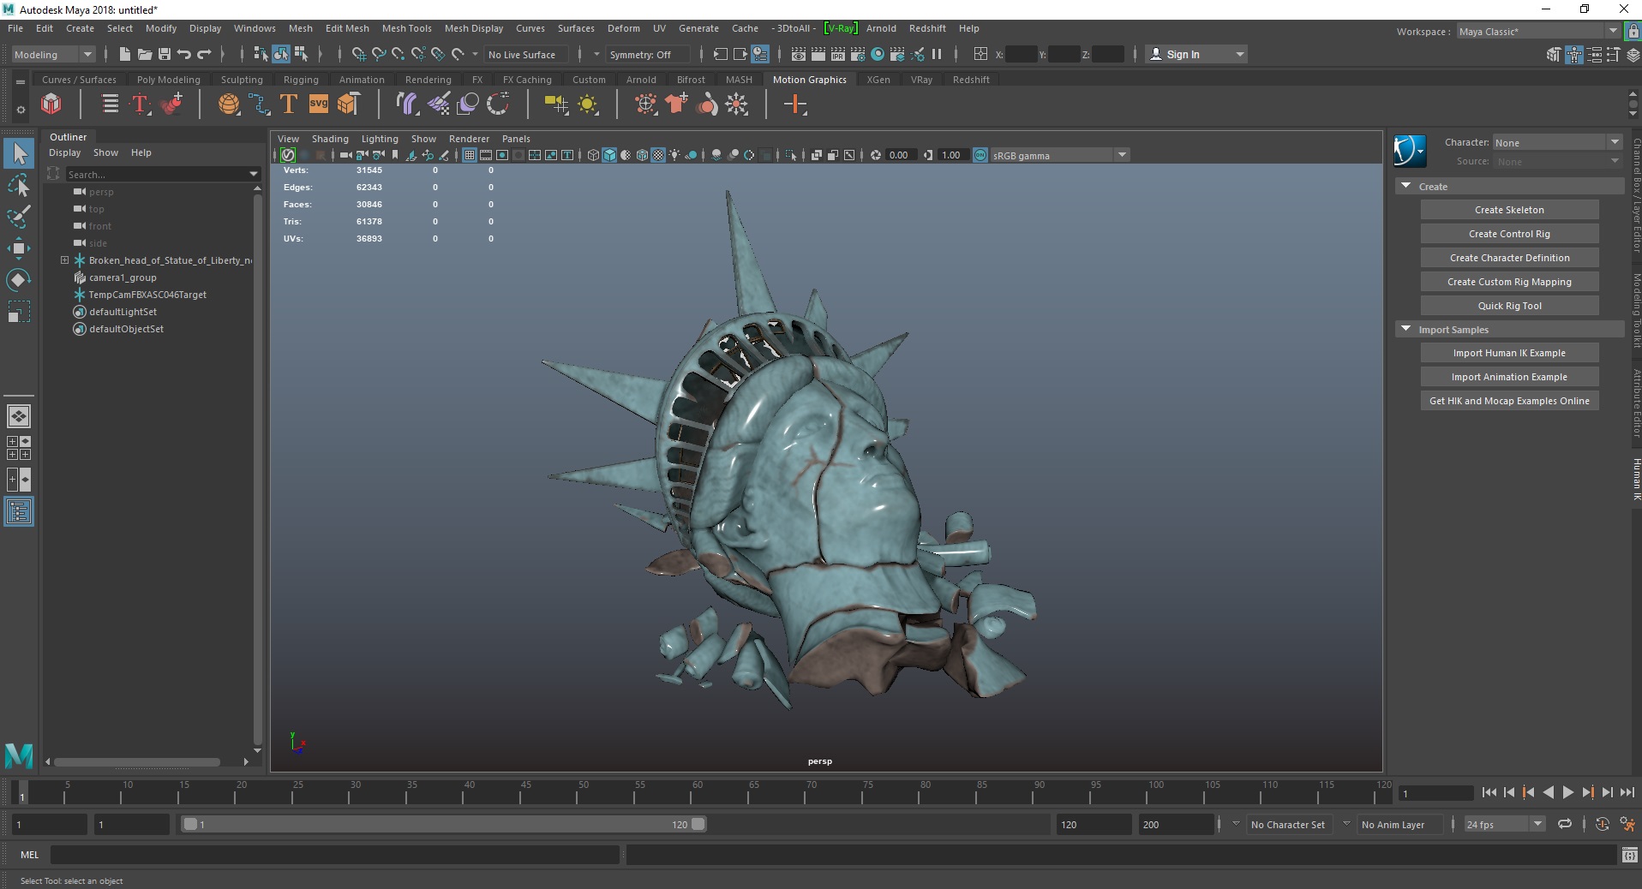
Task: Click Import Human IK Example button
Action: click(1509, 353)
